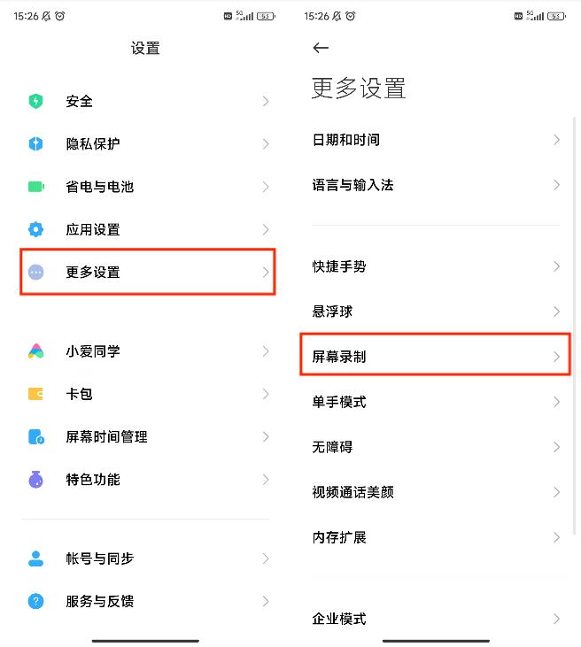Expand 语言与输入法 with its chevron
581x647 pixels.
556,185
